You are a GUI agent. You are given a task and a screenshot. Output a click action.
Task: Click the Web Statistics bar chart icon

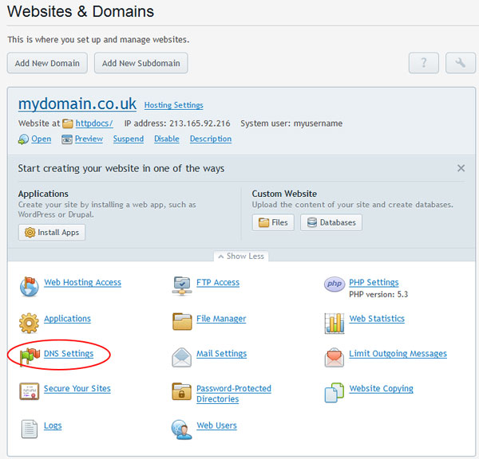(x=335, y=324)
